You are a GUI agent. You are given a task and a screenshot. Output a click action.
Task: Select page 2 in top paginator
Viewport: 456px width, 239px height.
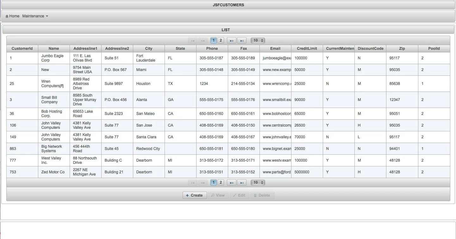click(221, 40)
